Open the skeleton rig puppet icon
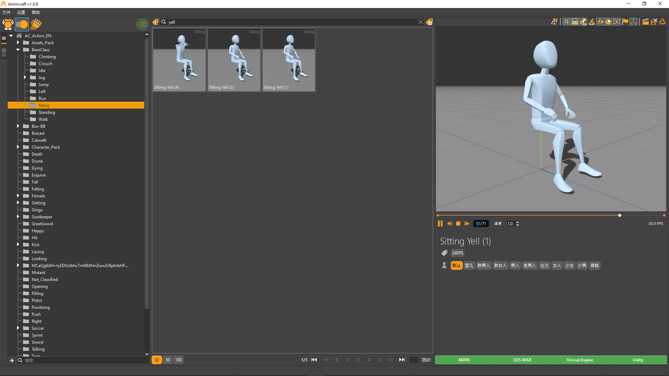669x376 pixels. click(x=554, y=22)
